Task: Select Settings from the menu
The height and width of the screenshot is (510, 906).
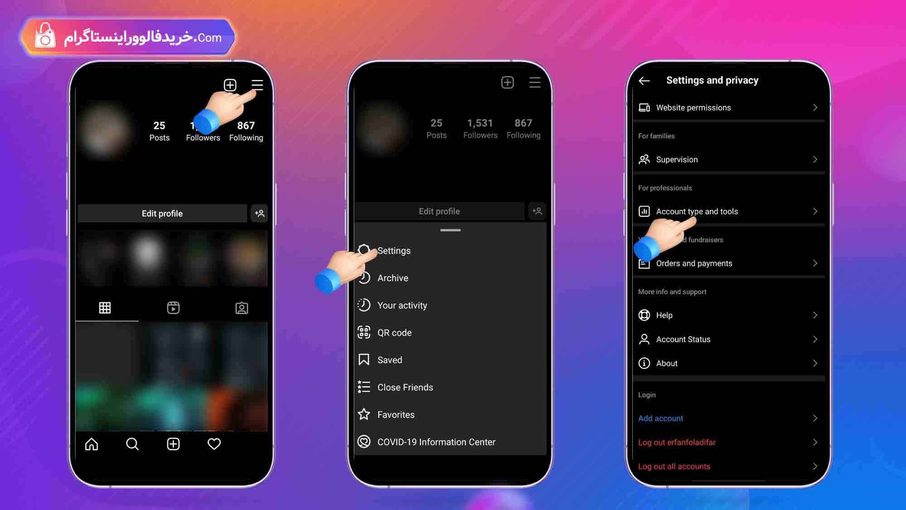Action: [394, 250]
